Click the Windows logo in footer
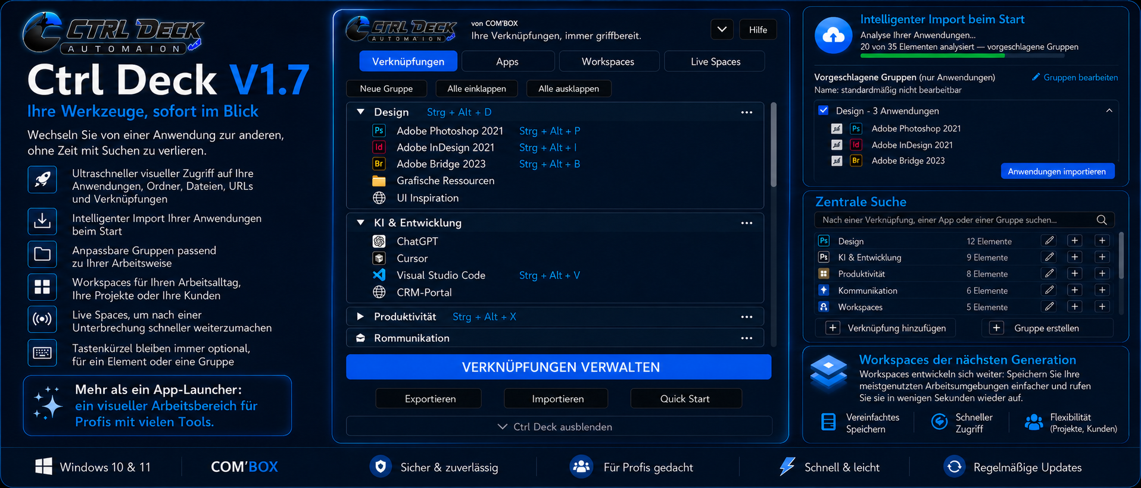The width and height of the screenshot is (1141, 488). point(43,467)
